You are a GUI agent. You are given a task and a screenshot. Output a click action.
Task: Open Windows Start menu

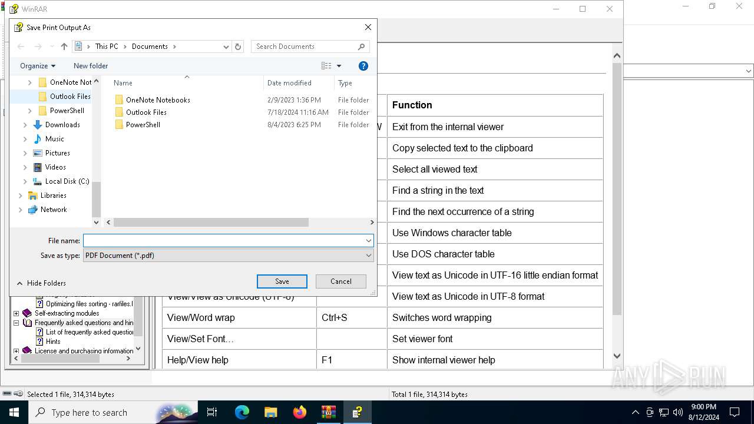tap(14, 412)
